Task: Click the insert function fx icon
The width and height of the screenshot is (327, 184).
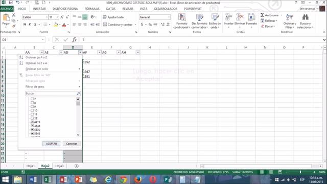Action: 74,40
